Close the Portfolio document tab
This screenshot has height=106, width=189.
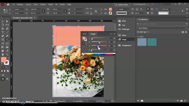35,18
